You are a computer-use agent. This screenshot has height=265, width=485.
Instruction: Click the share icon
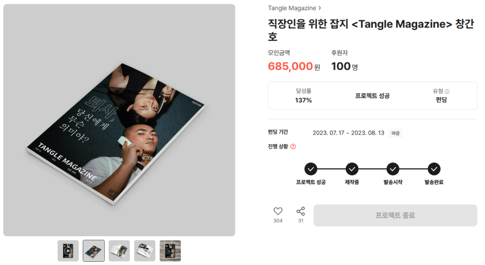click(x=301, y=211)
